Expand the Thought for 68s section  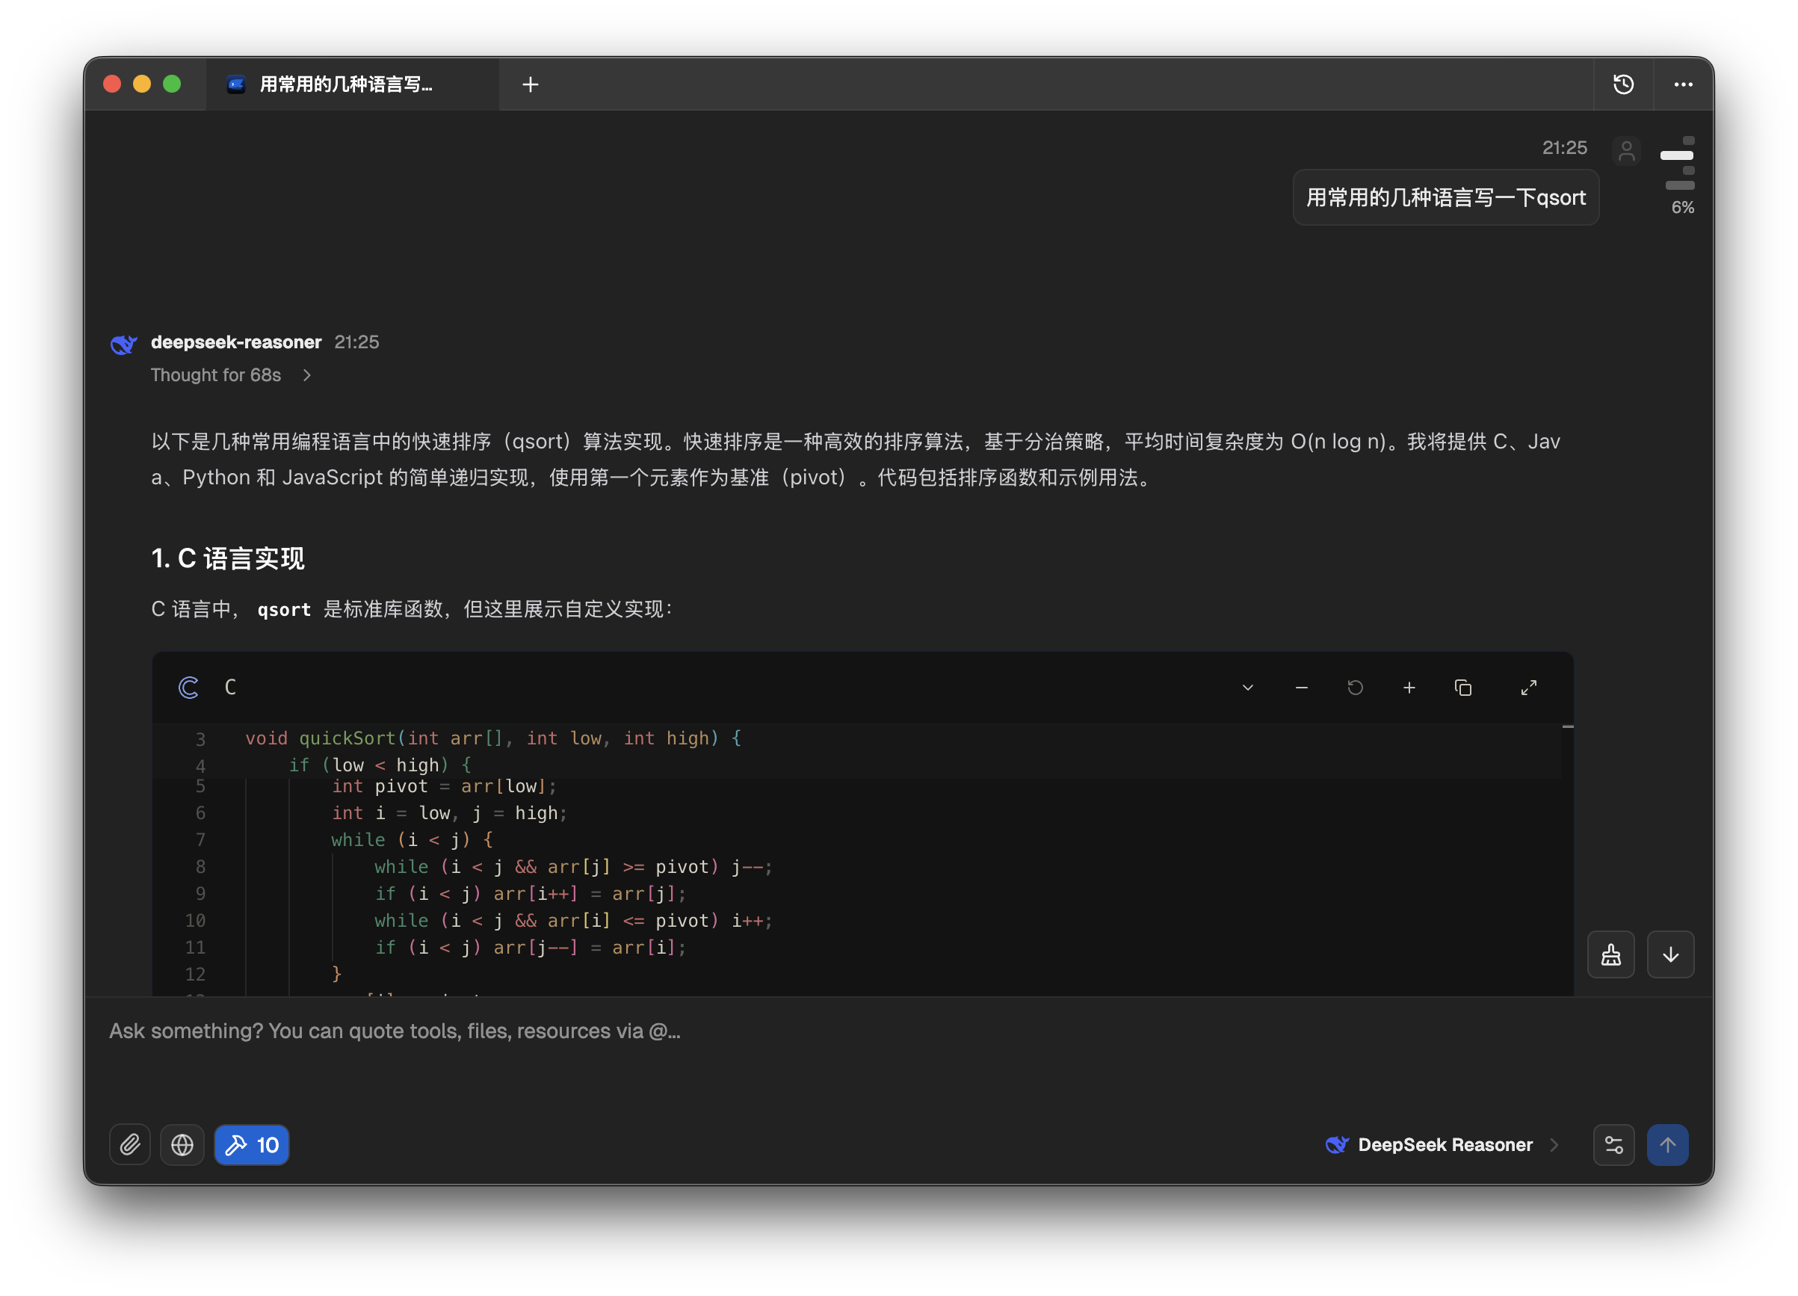[x=230, y=375]
